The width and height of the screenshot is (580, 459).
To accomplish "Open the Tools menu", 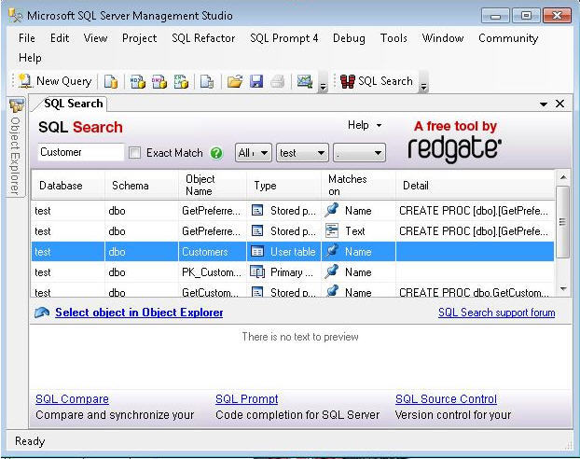I will [394, 38].
